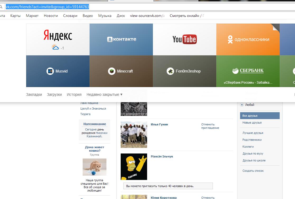Select the Новые друзья filter

pos(252,123)
